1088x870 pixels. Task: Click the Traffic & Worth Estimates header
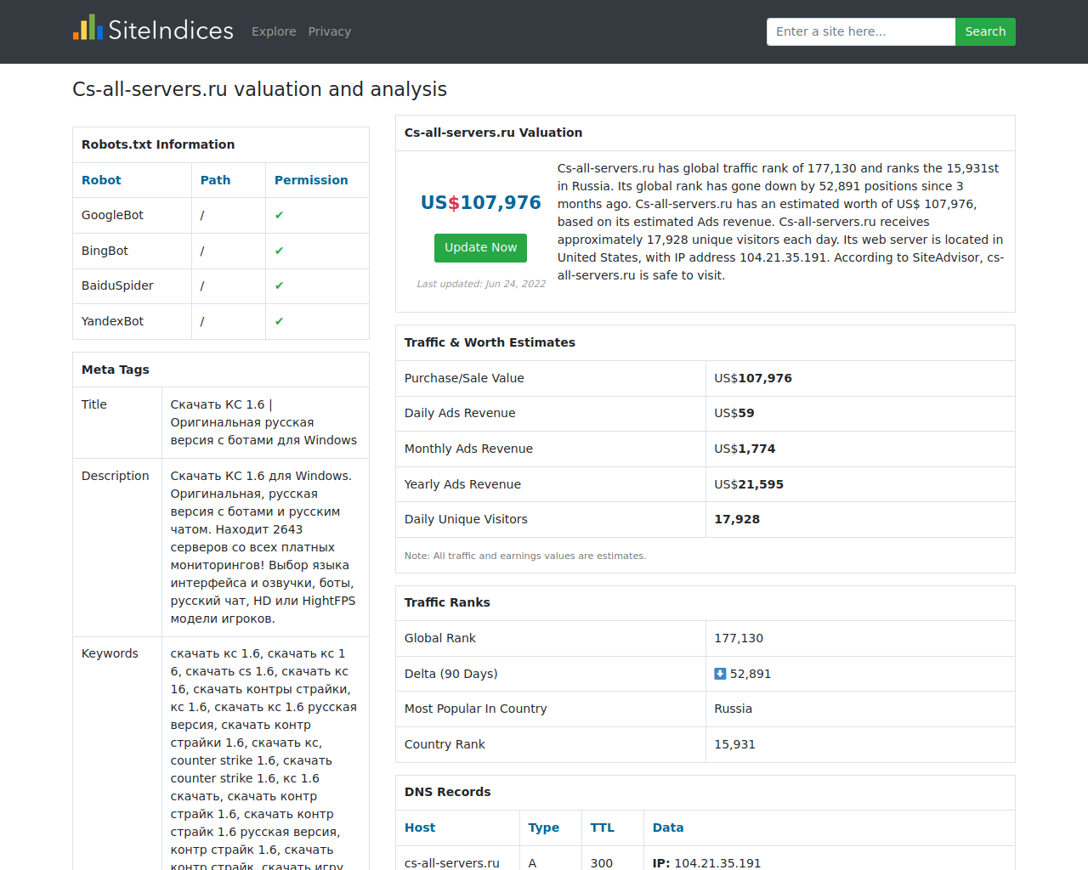point(490,342)
